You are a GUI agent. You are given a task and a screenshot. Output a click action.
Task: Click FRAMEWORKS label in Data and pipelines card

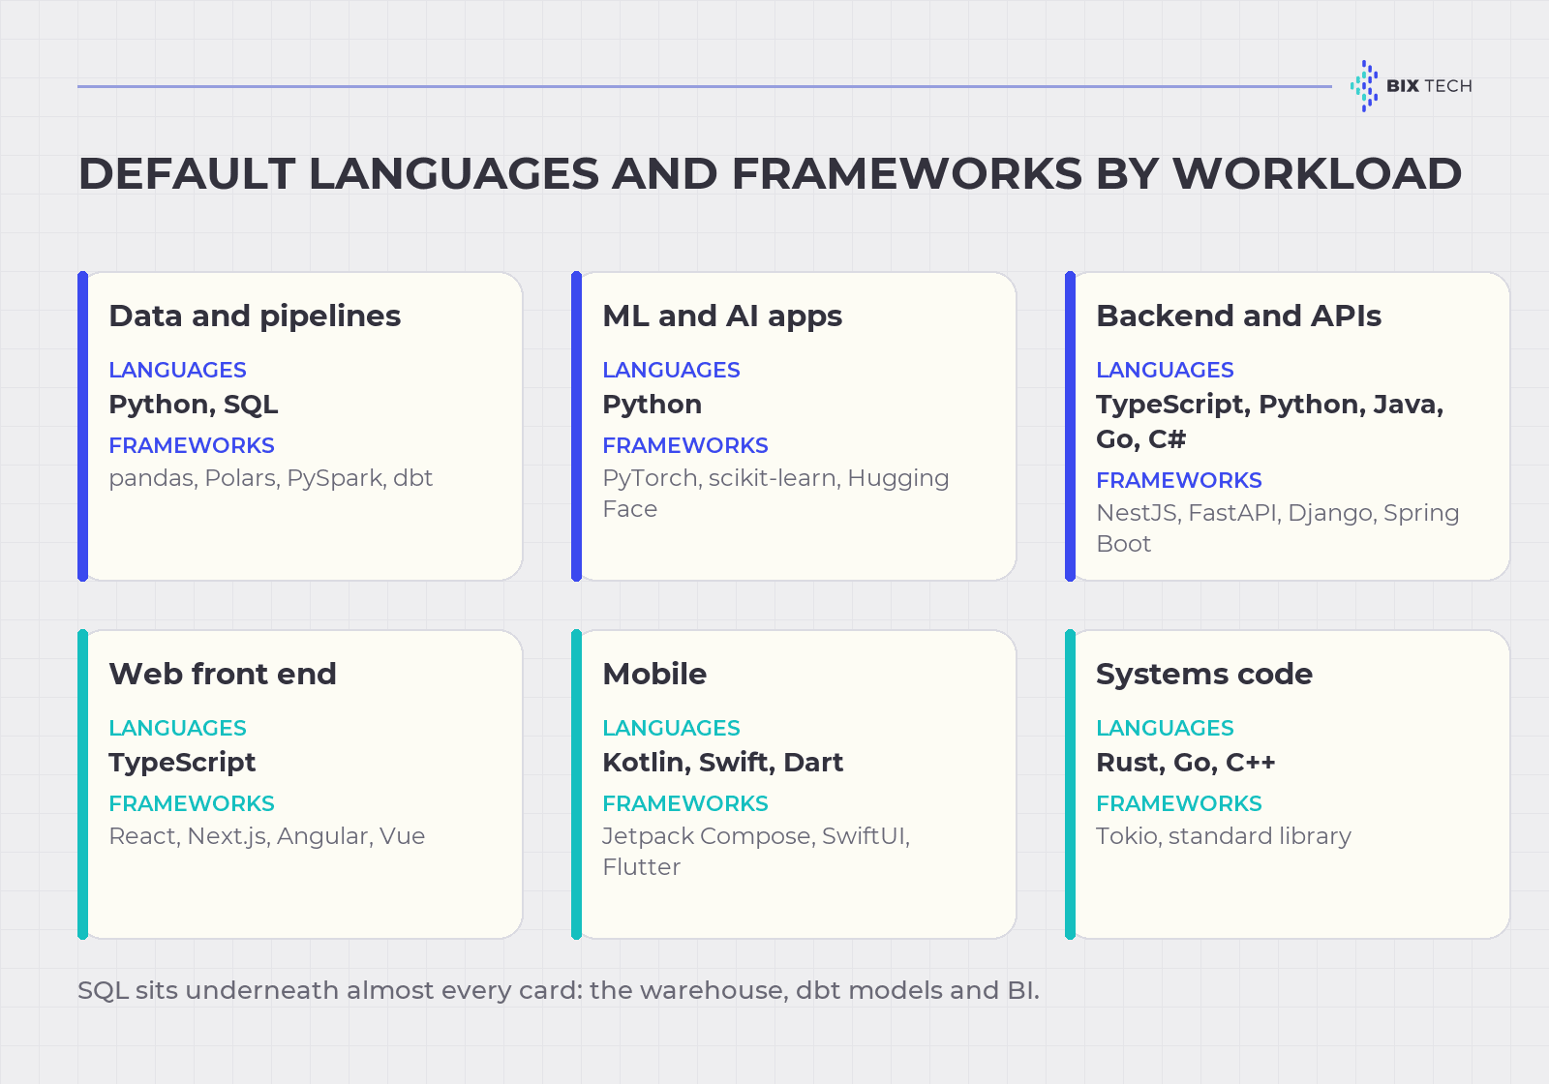click(192, 445)
